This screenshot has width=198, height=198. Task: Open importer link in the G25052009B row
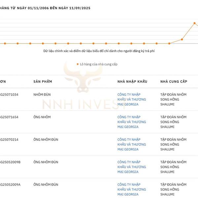132,167
